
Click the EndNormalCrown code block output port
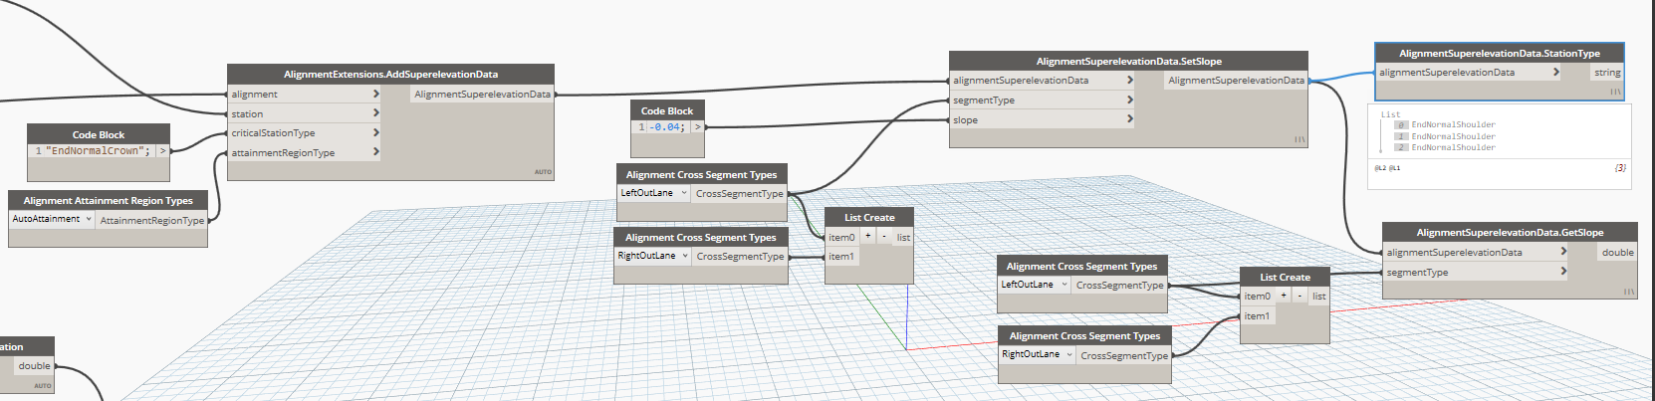click(163, 151)
